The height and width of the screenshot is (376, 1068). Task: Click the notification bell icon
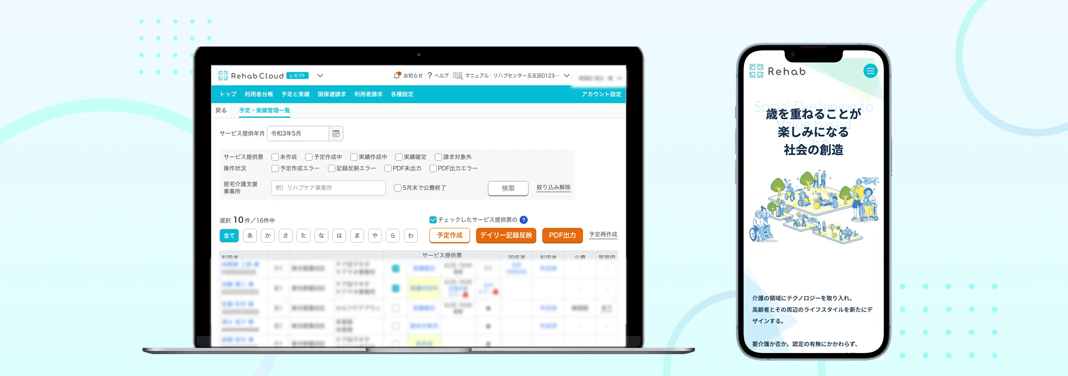[397, 75]
